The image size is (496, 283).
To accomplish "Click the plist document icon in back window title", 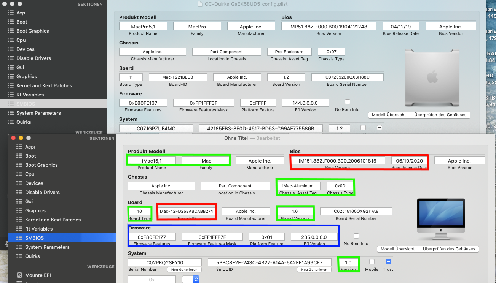I will [201, 4].
